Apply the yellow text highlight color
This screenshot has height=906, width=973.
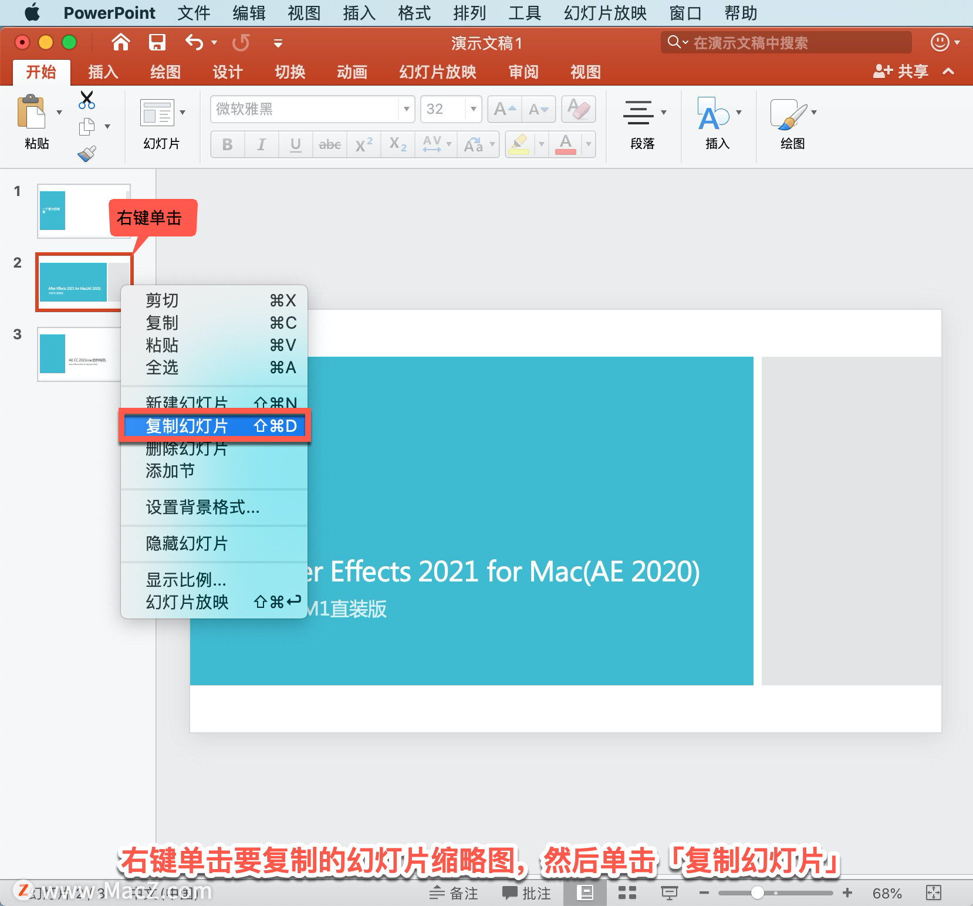519,144
